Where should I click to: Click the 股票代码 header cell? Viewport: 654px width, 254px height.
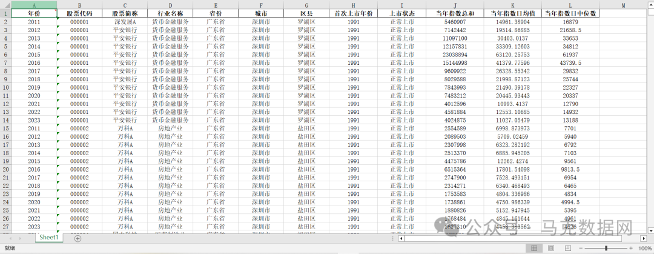(79, 13)
